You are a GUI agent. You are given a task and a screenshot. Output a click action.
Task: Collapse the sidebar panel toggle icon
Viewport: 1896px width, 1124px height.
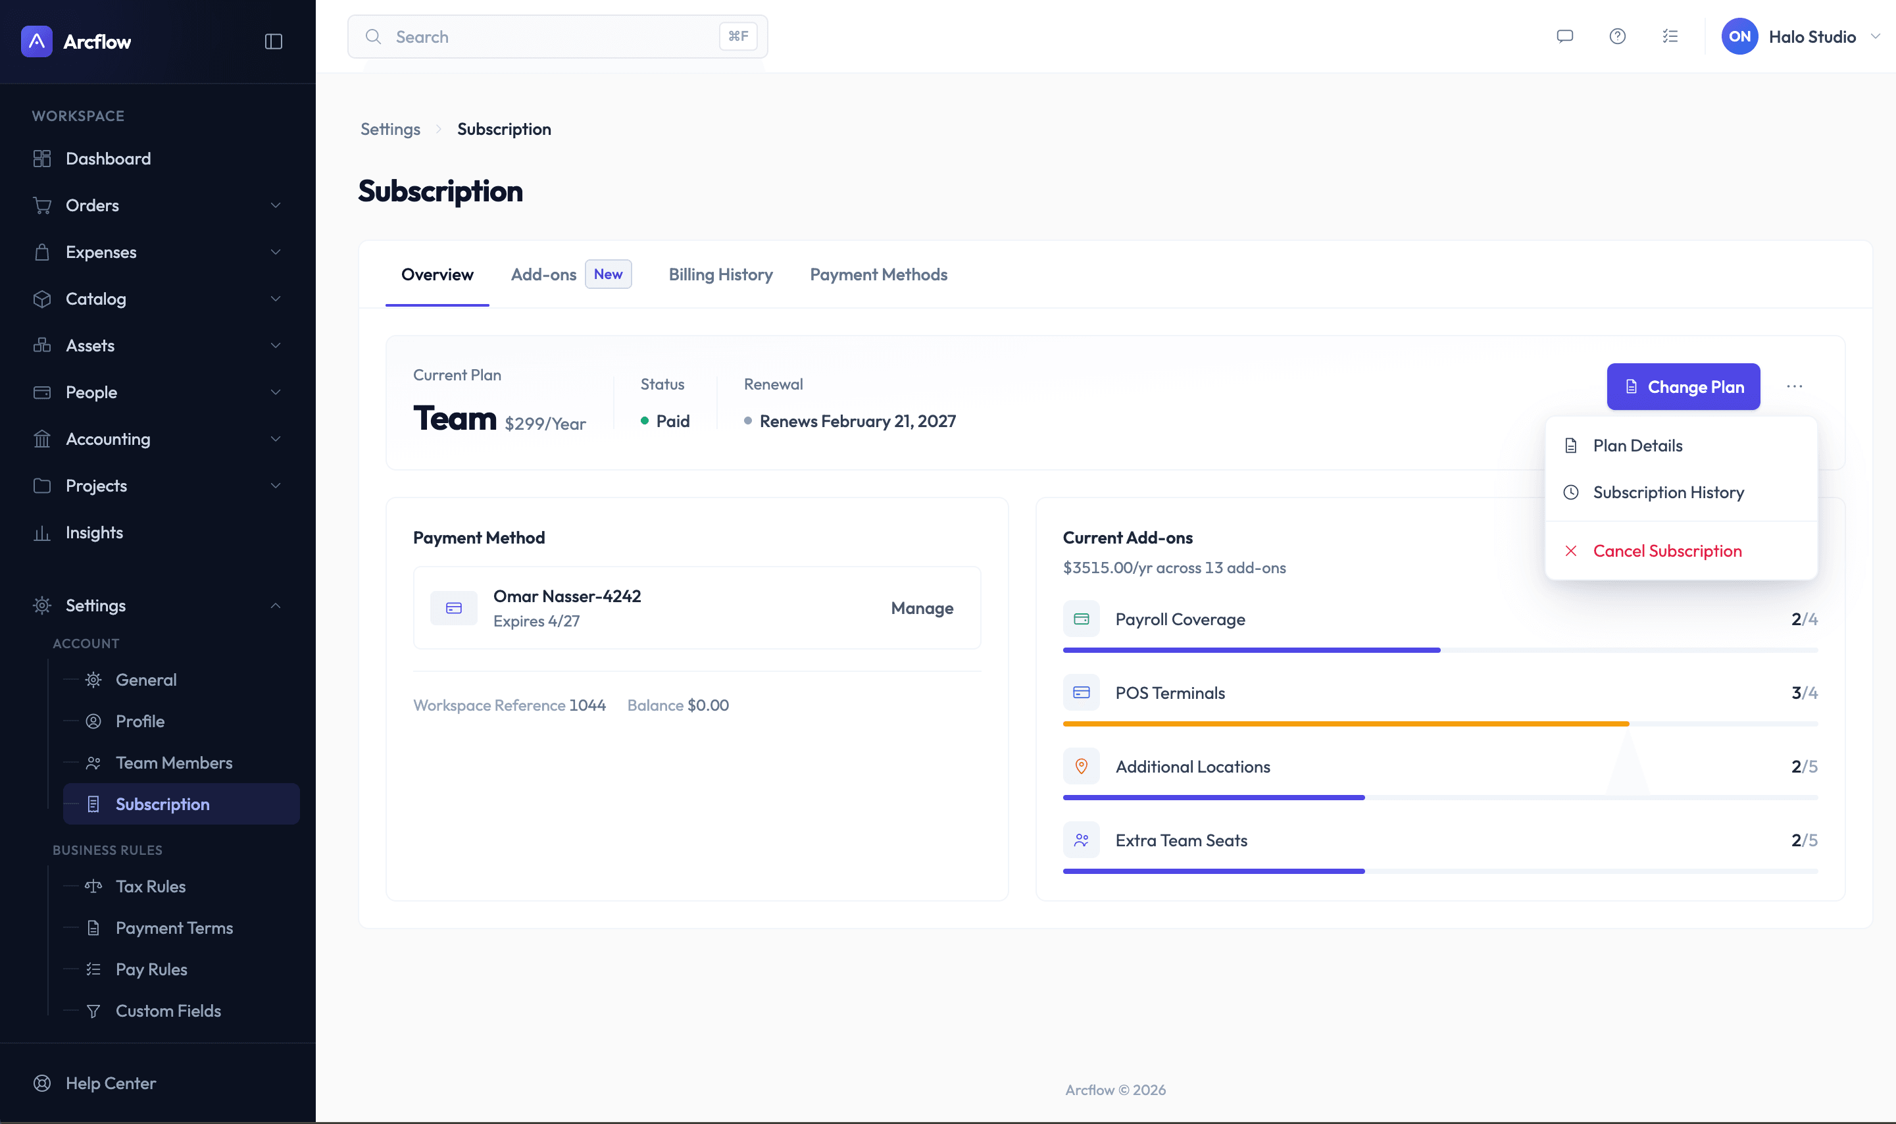pos(273,41)
